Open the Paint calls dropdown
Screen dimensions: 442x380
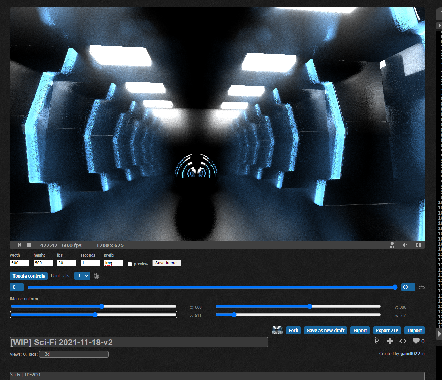tap(82, 276)
